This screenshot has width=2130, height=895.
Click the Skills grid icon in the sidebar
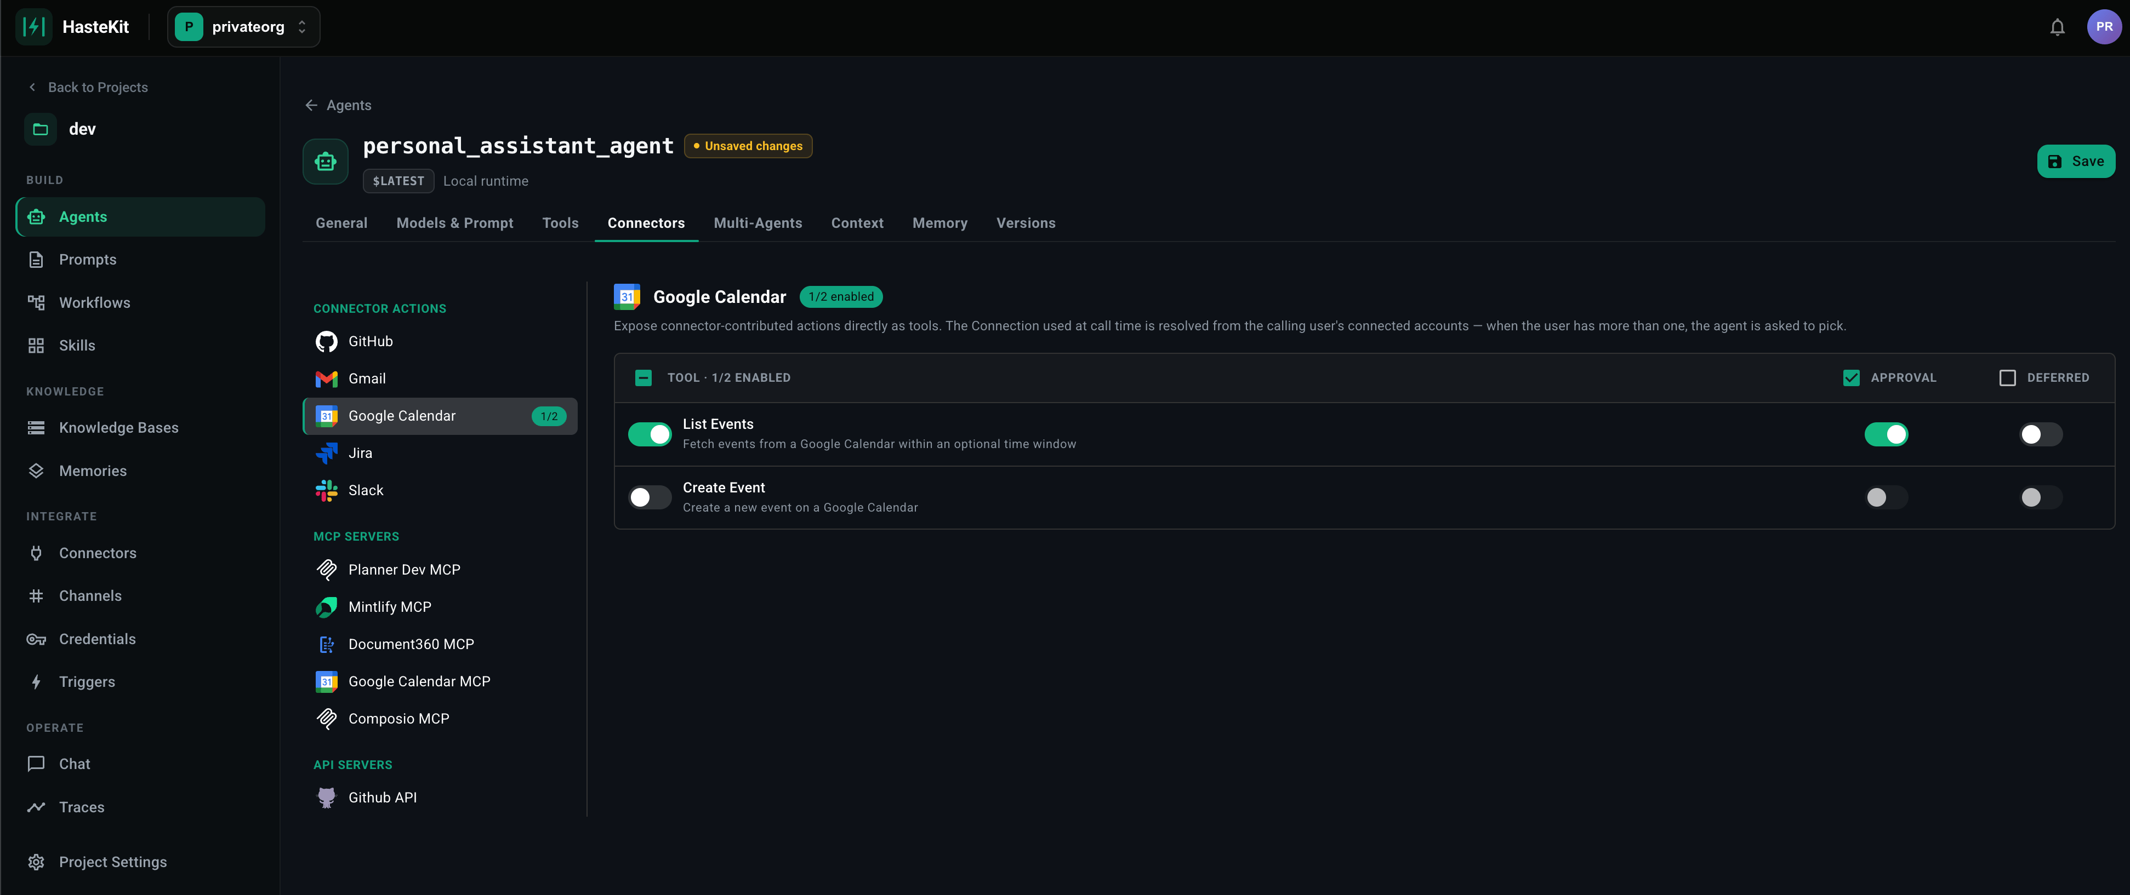click(x=36, y=346)
